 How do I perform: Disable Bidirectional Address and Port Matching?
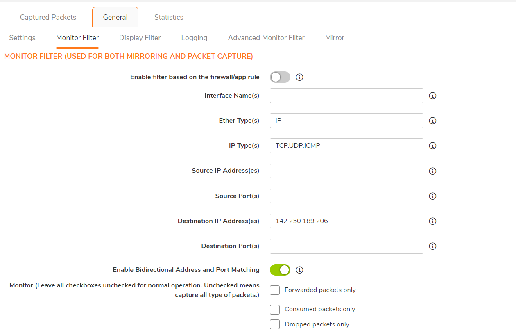pos(280,270)
